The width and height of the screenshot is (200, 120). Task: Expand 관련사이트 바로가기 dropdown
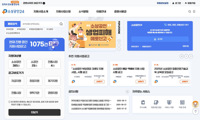(34, 3)
